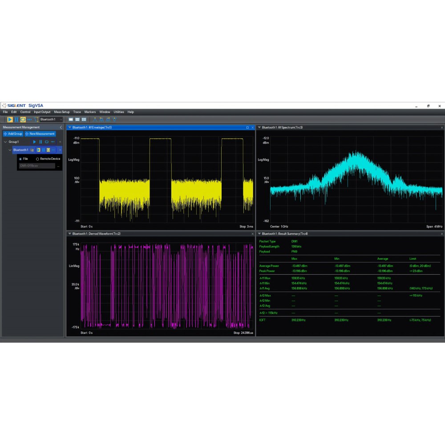Close the Rf Spectrum trace window
Image resolution: width=445 pixels, height=445 pixels.
[x=442, y=128]
